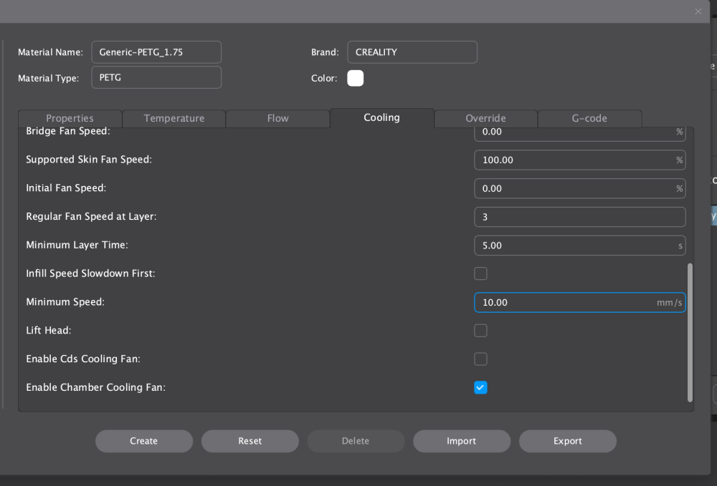Close the material settings dialog
The image size is (717, 486).
tap(698, 11)
